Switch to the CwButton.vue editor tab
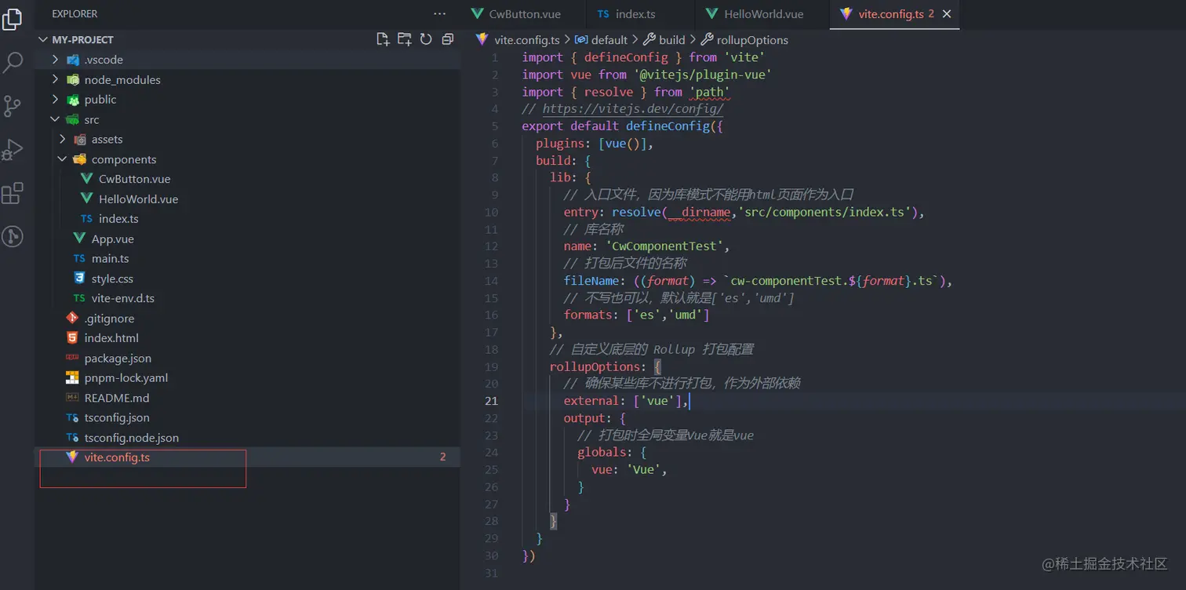This screenshot has width=1186, height=590. point(522,14)
